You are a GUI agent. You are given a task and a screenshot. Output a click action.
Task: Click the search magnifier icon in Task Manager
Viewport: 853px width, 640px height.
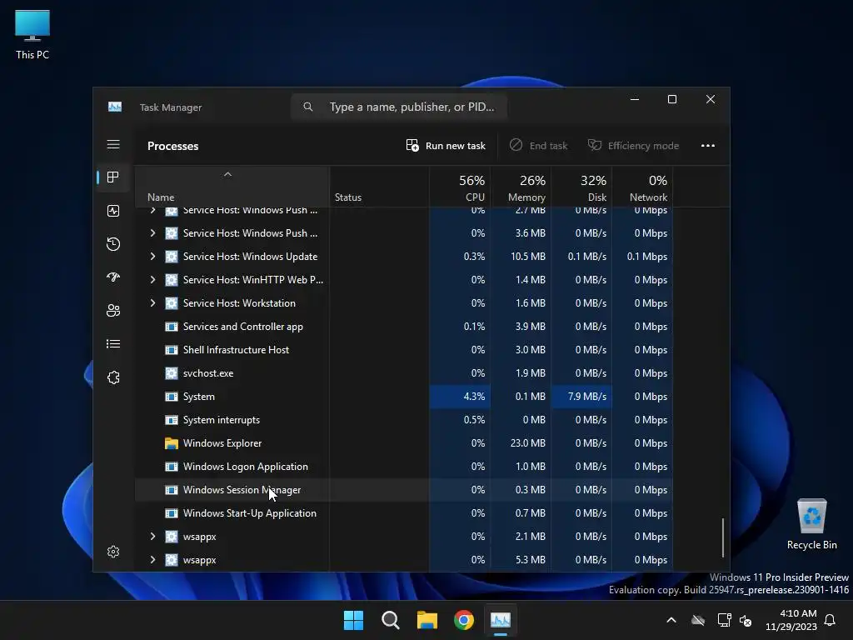(x=308, y=107)
